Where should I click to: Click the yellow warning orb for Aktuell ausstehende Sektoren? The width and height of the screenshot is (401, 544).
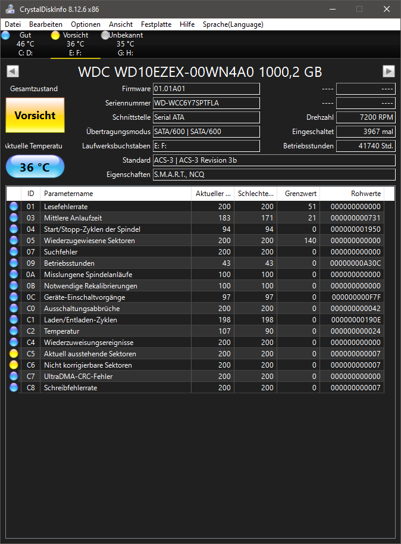14,354
